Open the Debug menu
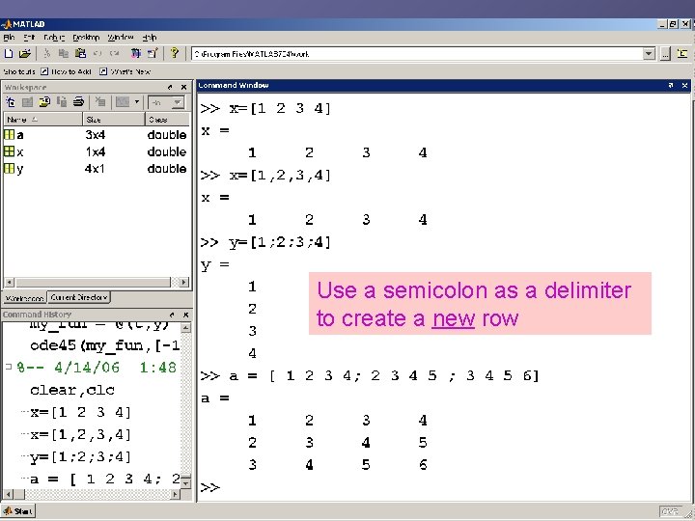 click(x=54, y=38)
